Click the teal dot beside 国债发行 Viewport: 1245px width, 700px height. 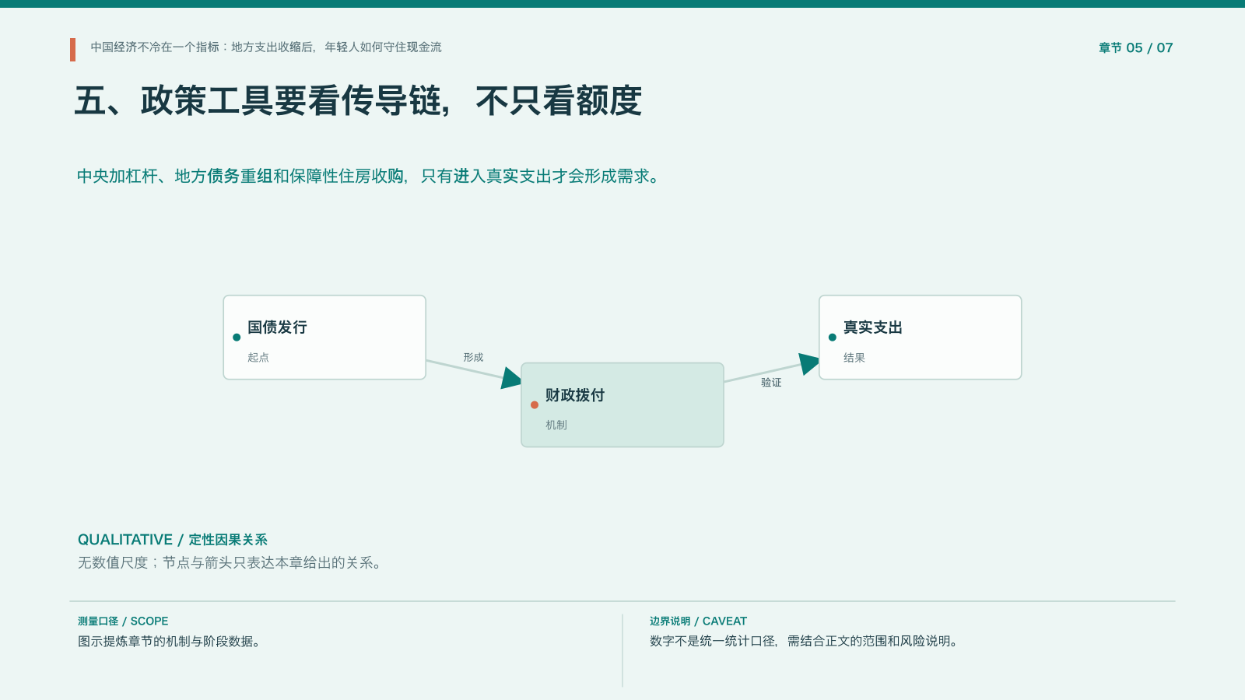237,338
